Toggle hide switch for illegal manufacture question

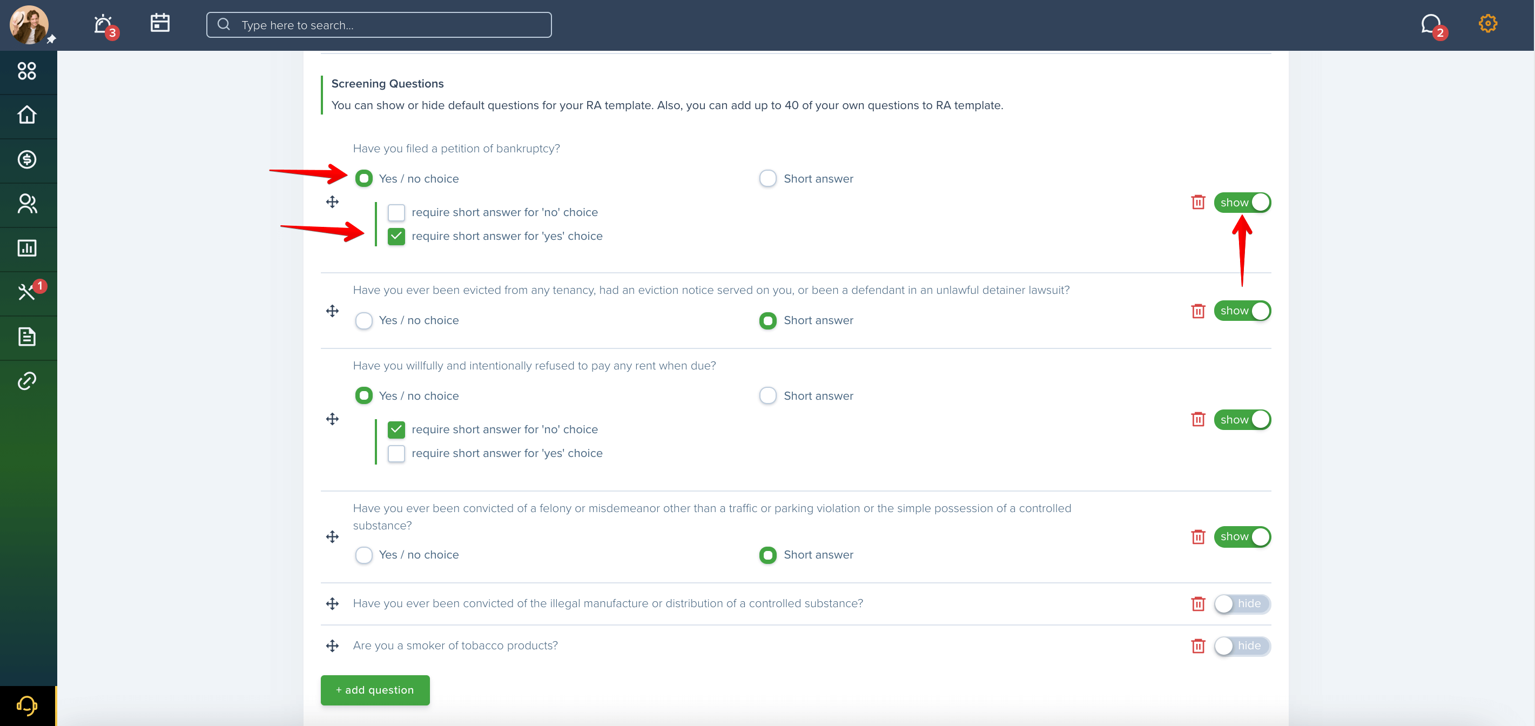(x=1242, y=604)
